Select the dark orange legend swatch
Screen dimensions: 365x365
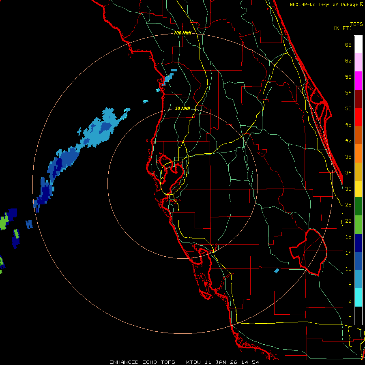click(x=358, y=135)
